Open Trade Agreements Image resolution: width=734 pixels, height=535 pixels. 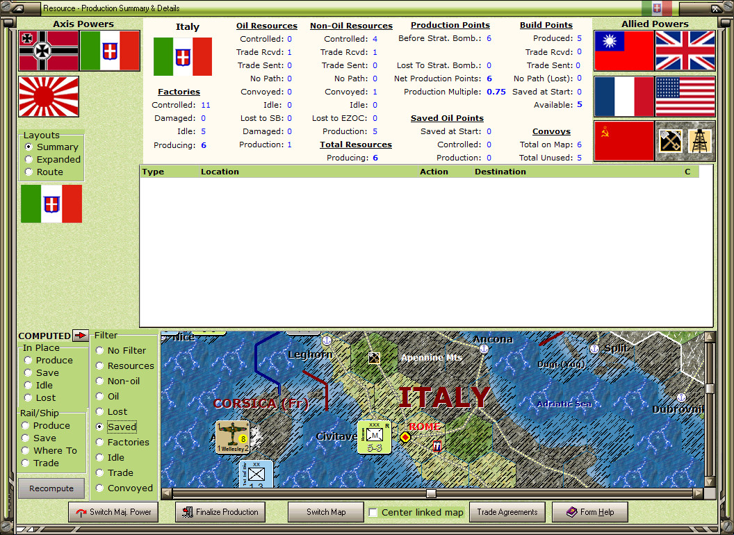(507, 512)
